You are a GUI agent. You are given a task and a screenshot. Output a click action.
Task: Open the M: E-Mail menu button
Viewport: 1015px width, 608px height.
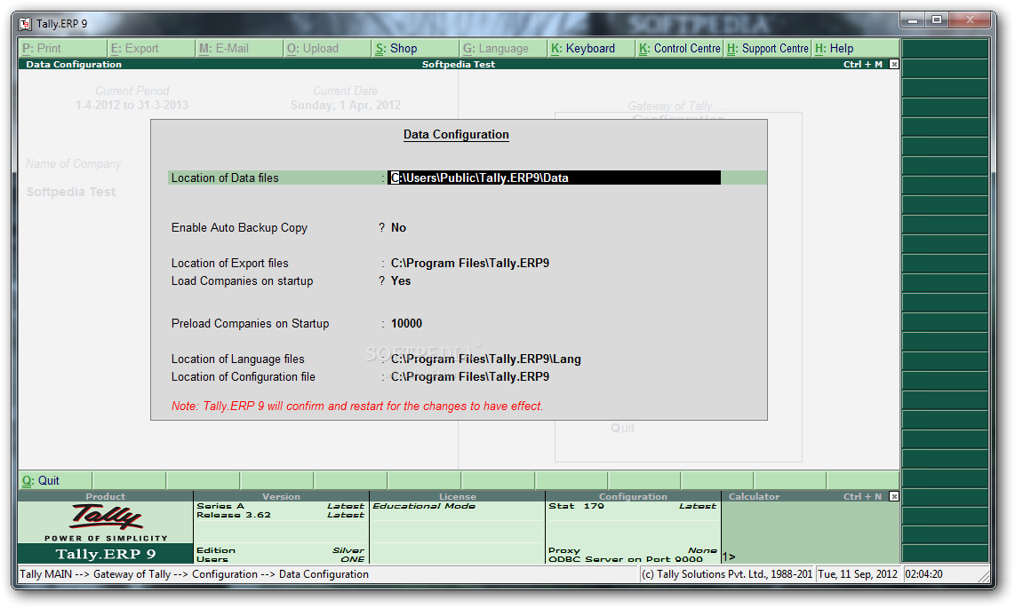click(x=239, y=49)
